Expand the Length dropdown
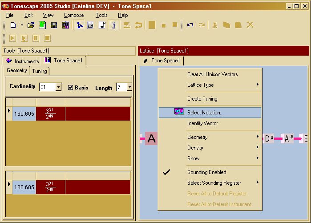Image resolution: width=311 pixels, height=223 pixels. pyautogui.click(x=129, y=87)
